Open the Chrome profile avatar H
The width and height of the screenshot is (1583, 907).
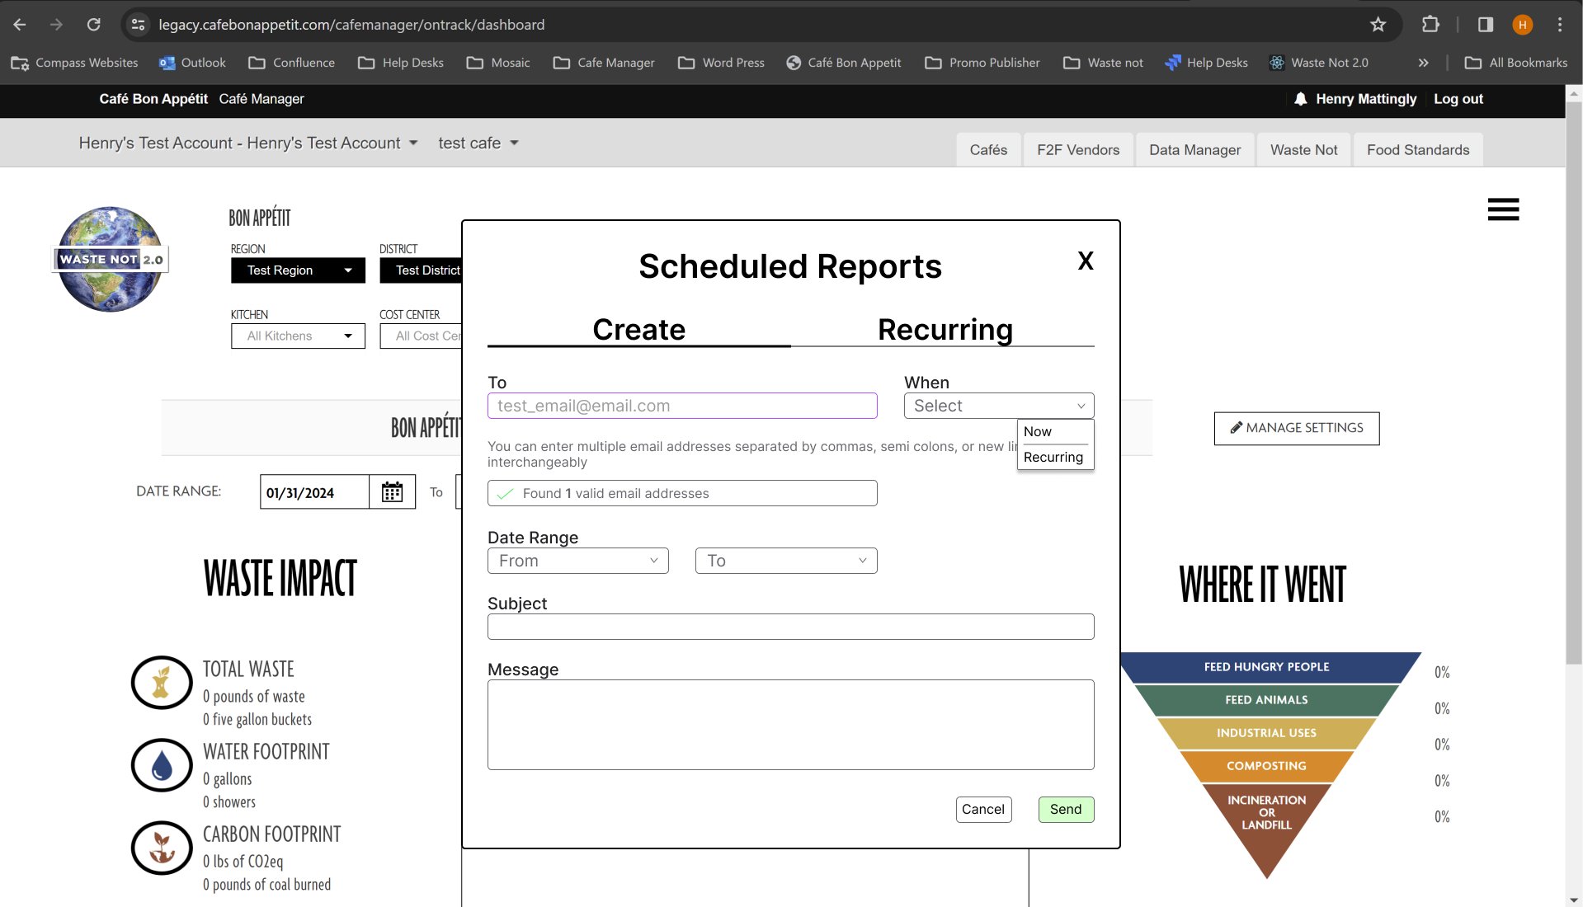pyautogui.click(x=1523, y=25)
